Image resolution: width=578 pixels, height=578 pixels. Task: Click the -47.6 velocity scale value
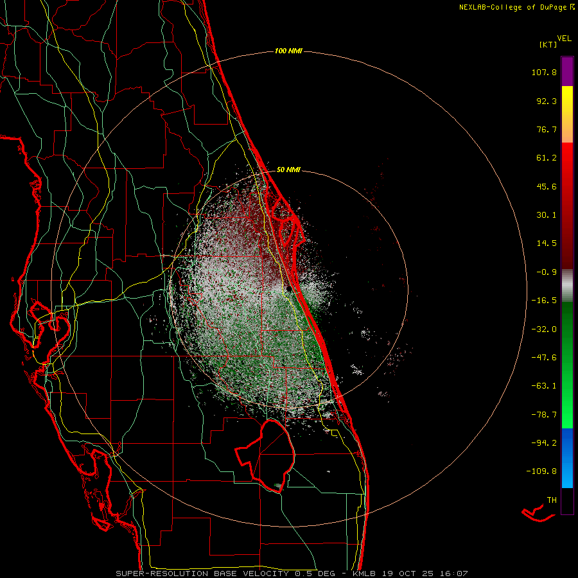point(544,358)
